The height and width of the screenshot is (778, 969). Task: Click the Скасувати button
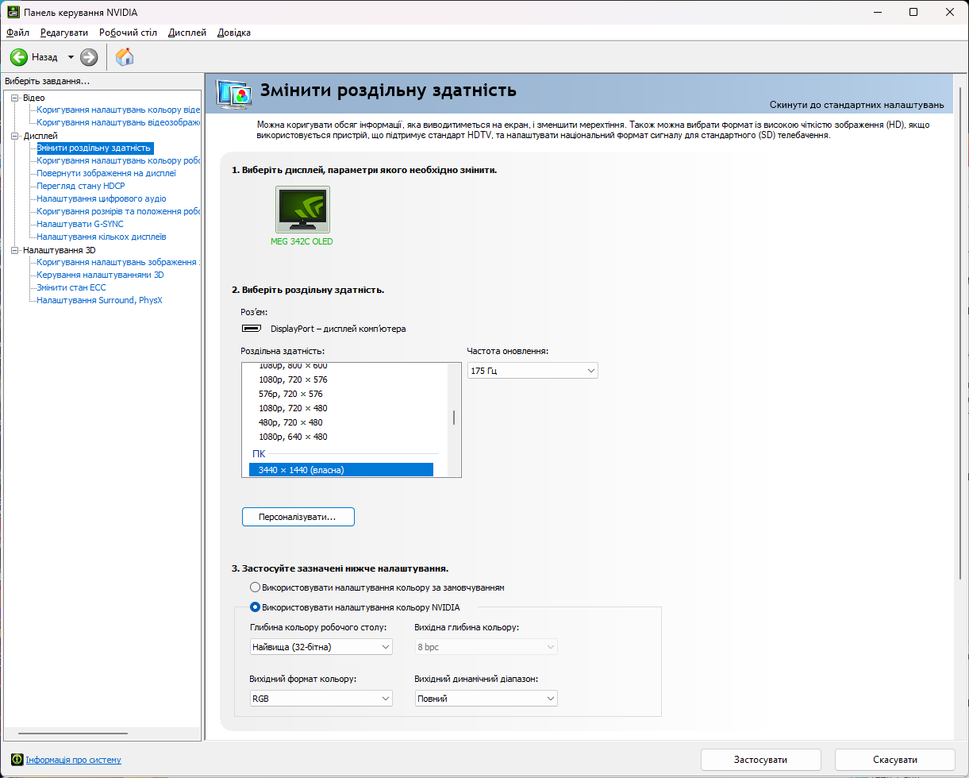click(894, 760)
